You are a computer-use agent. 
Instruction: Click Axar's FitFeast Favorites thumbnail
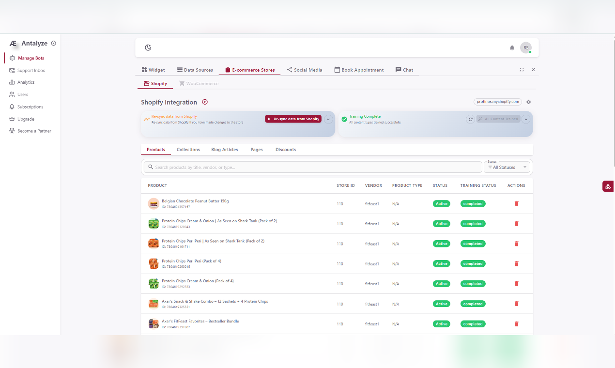point(154,323)
